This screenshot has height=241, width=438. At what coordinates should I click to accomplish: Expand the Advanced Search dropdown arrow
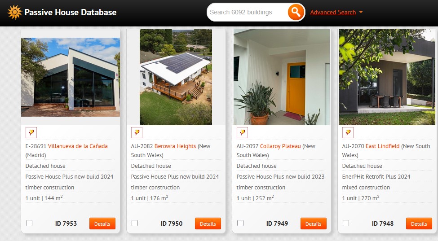point(361,12)
